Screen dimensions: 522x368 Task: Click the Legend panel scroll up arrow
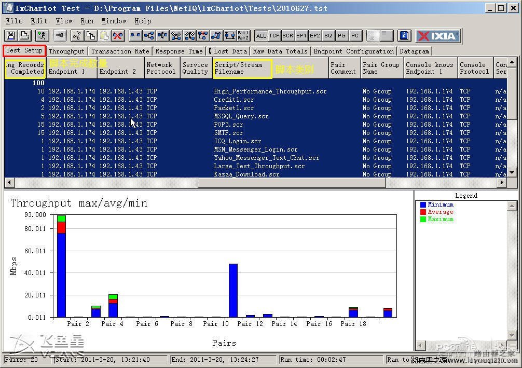512,206
